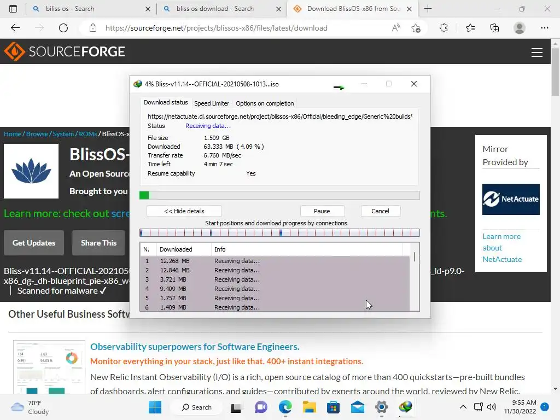Open Browse breadcrumb link

(37, 134)
